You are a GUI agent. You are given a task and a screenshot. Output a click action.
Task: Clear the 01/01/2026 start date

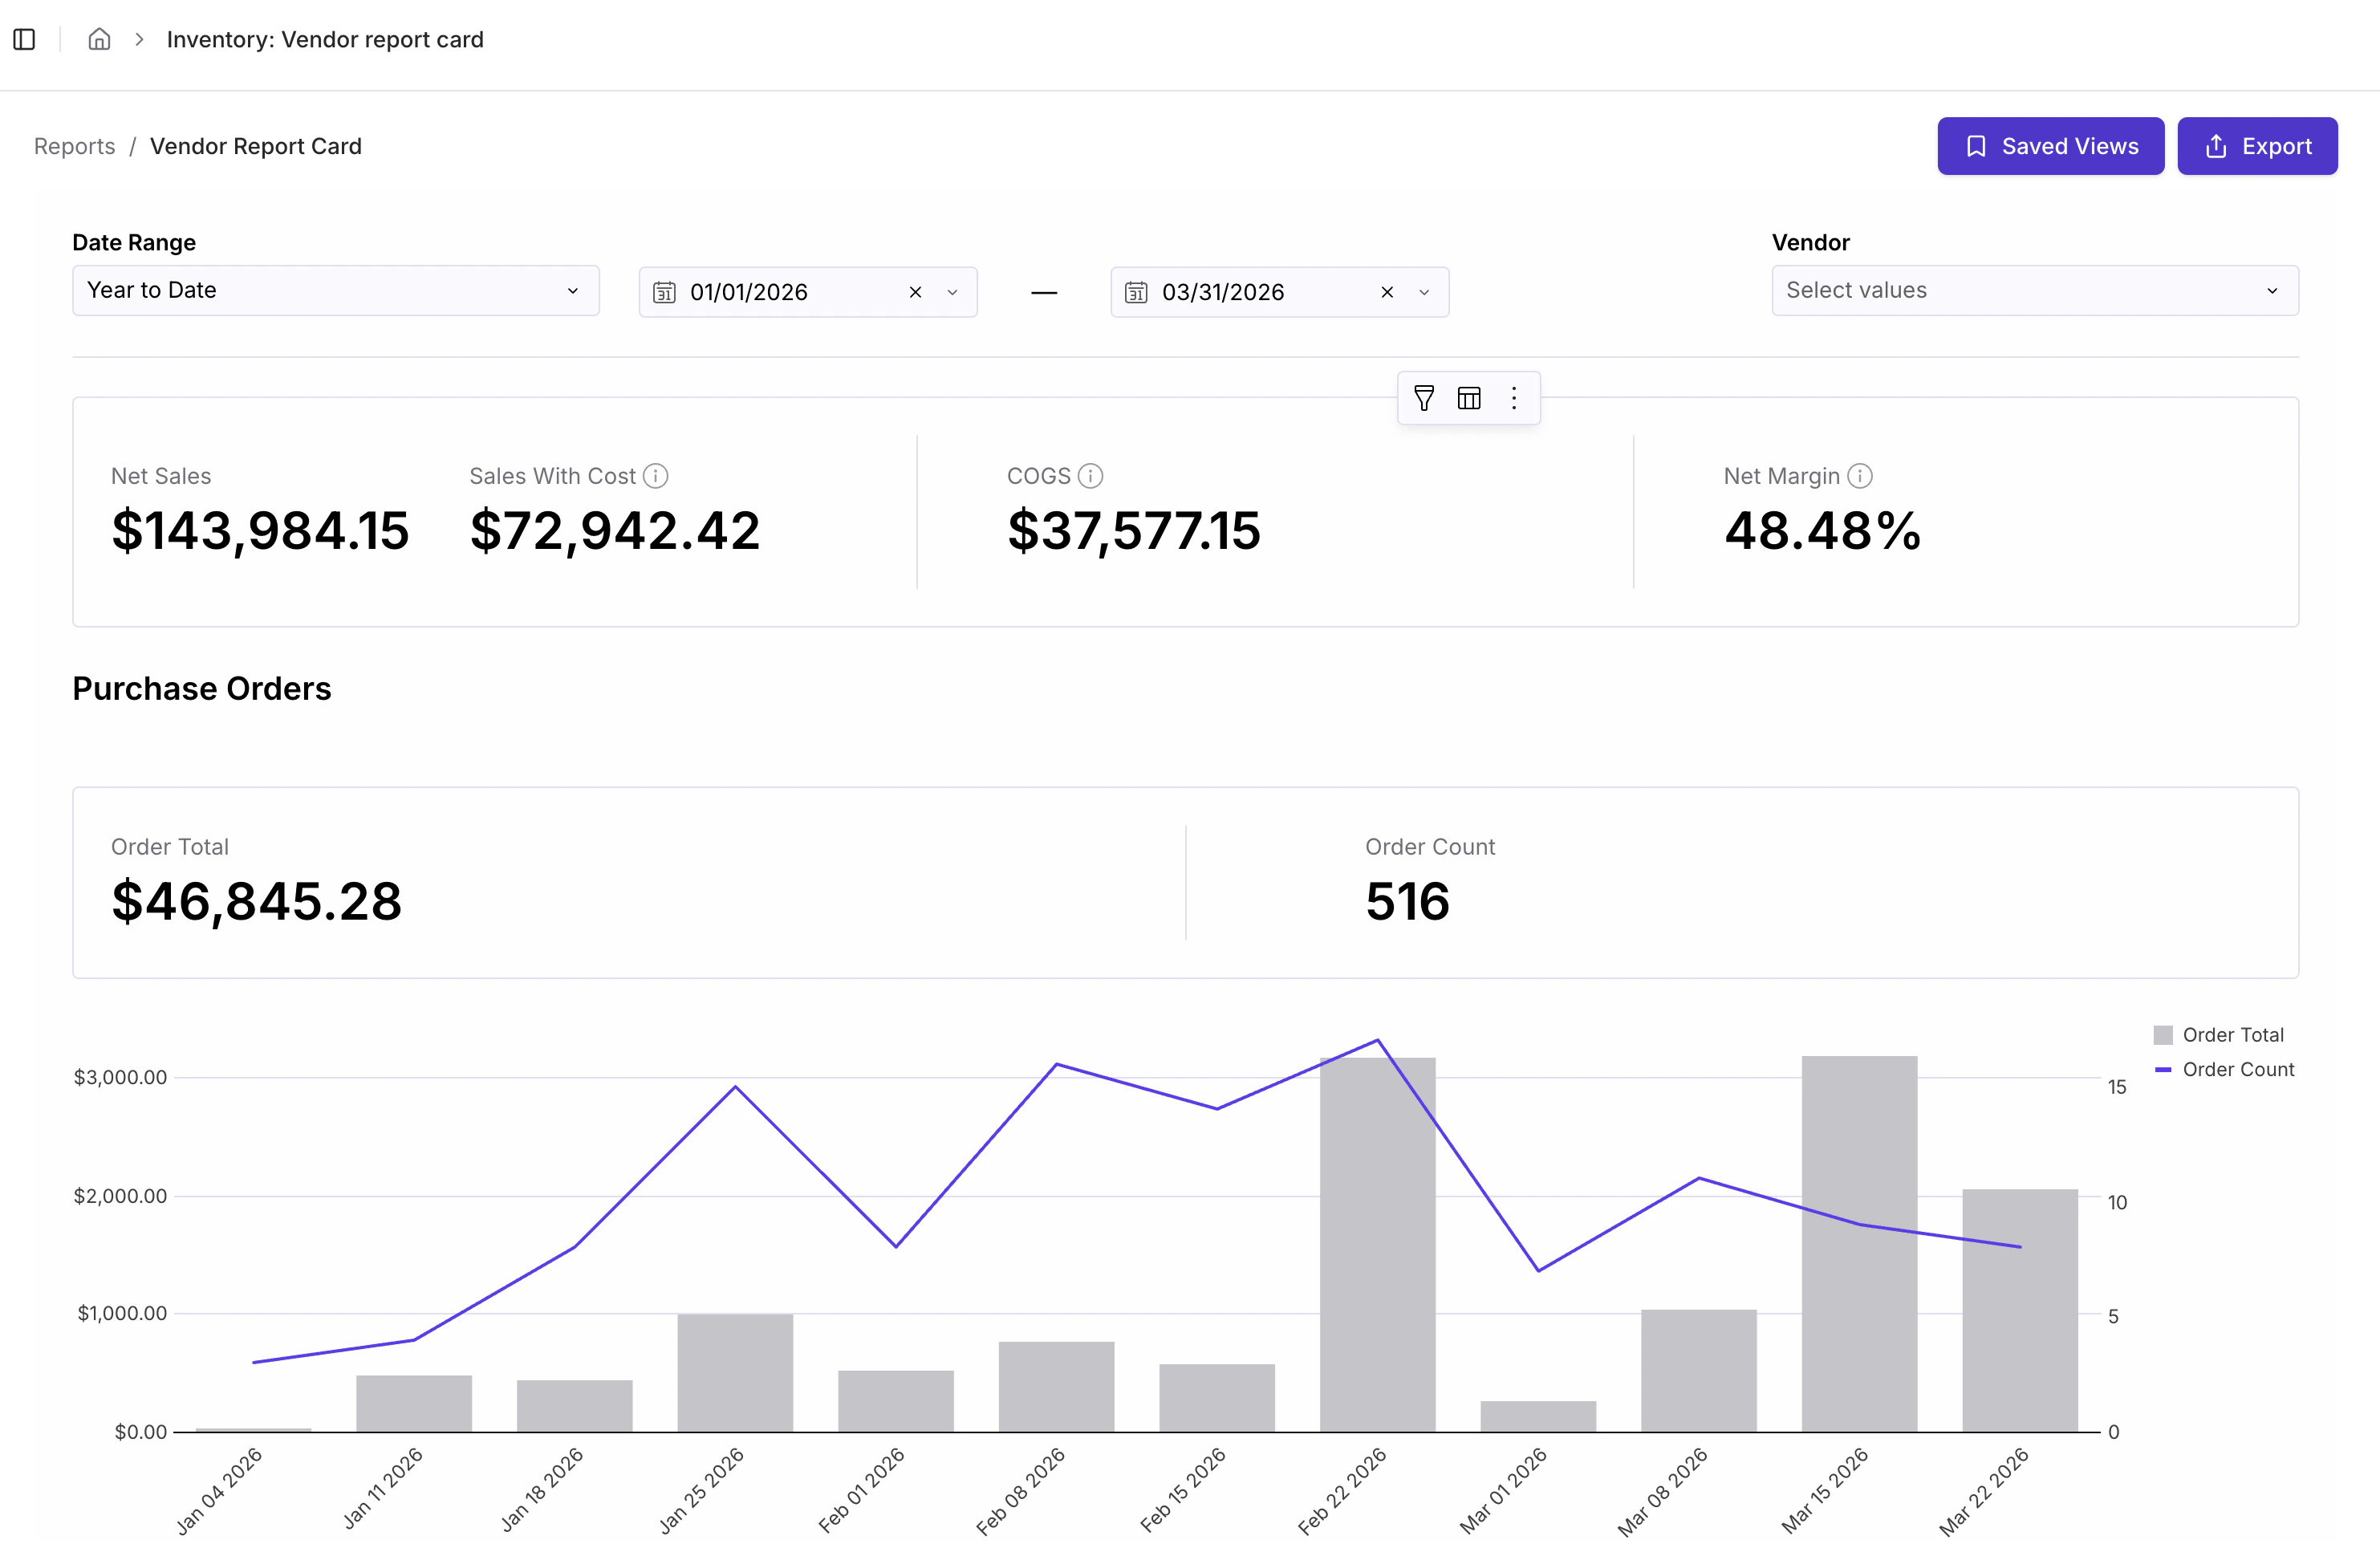coord(915,292)
